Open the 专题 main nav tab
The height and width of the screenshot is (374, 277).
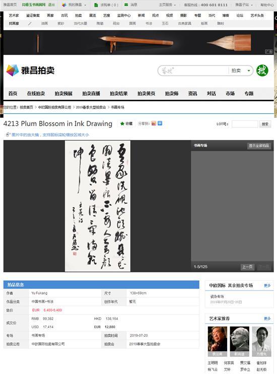click(x=249, y=94)
